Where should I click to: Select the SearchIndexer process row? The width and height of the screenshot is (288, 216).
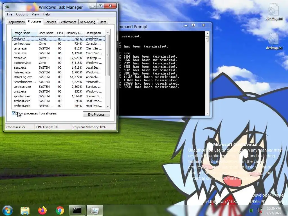tap(58, 82)
